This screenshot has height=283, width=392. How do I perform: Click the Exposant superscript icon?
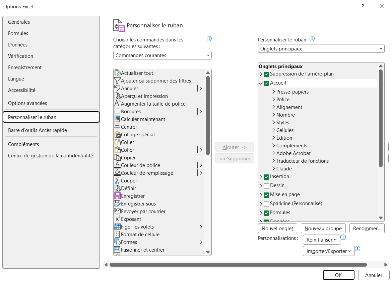pyautogui.click(x=117, y=219)
